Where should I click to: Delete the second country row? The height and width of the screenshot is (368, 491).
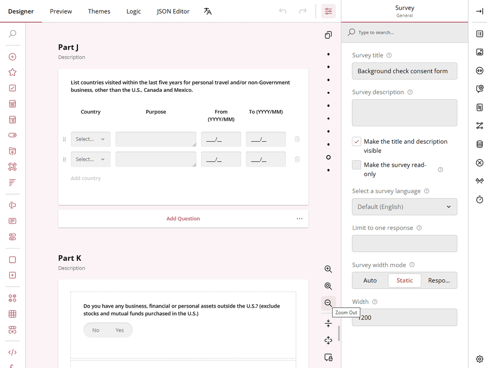pos(297,159)
